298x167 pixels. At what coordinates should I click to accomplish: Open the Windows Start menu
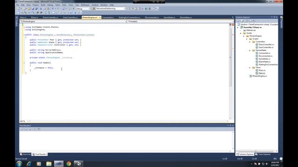(x=19, y=164)
